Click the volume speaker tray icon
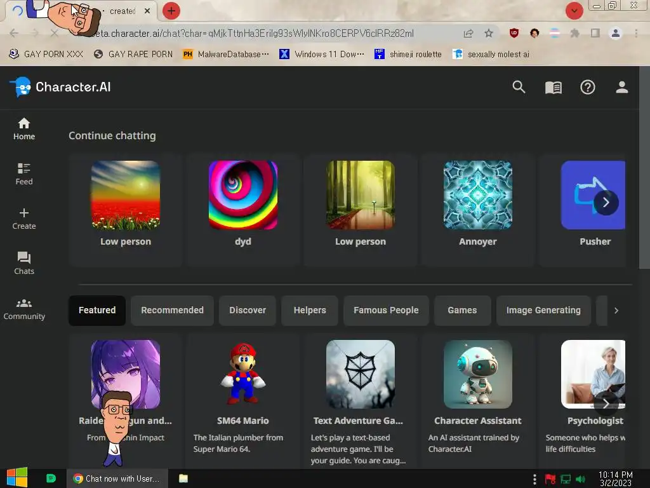Image resolution: width=650 pixels, height=488 pixels. pyautogui.click(x=580, y=479)
